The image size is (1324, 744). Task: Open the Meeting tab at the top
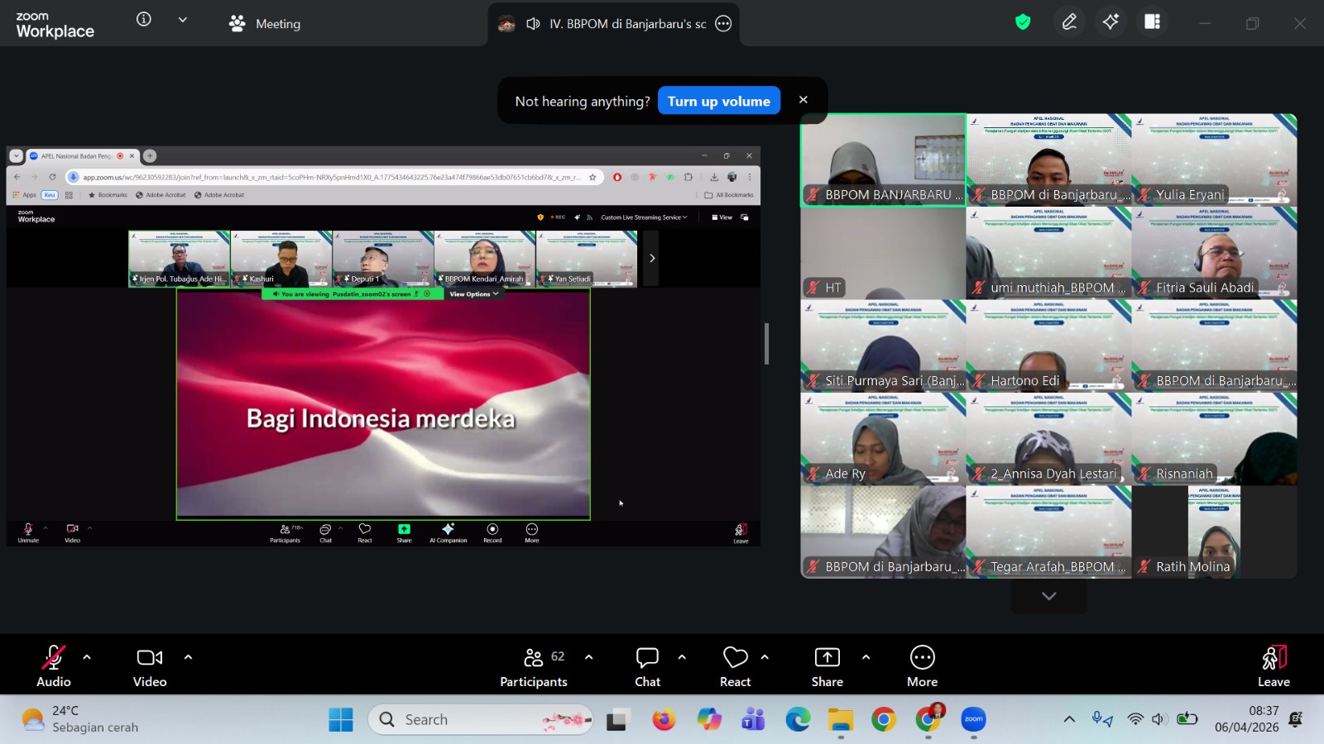point(265,24)
